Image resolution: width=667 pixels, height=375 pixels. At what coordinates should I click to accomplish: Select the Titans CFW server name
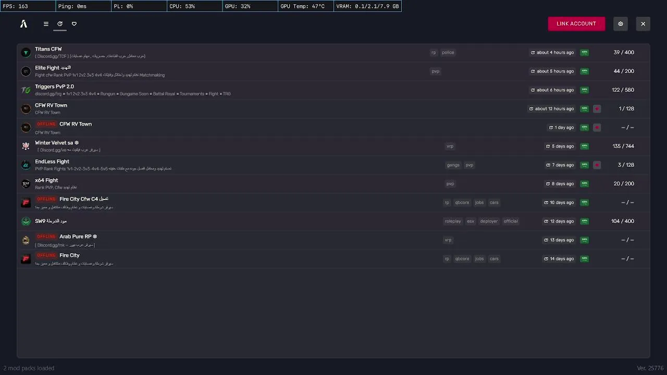(48, 49)
